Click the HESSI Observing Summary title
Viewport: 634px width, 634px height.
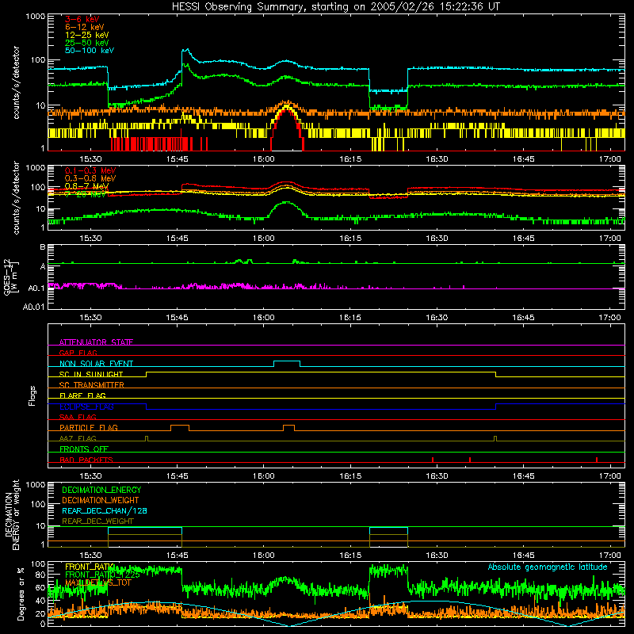(x=336, y=7)
